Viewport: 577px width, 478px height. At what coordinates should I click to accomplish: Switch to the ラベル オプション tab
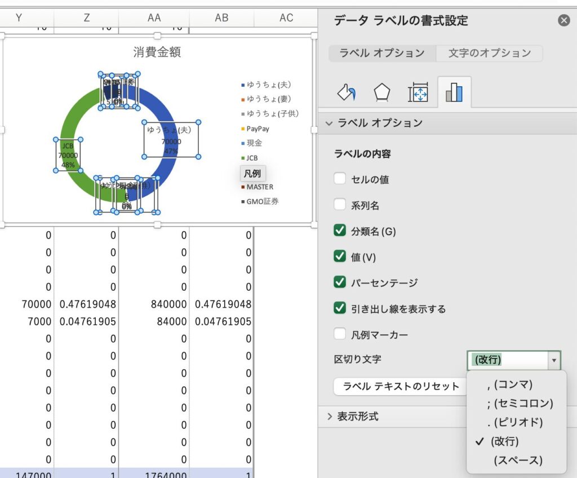(x=382, y=53)
